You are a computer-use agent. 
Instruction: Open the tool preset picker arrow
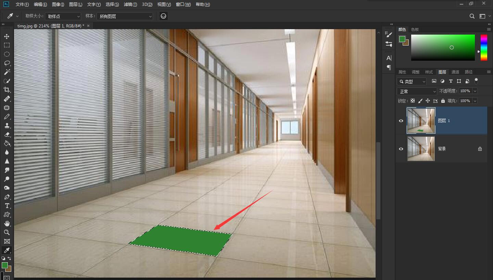click(17, 16)
